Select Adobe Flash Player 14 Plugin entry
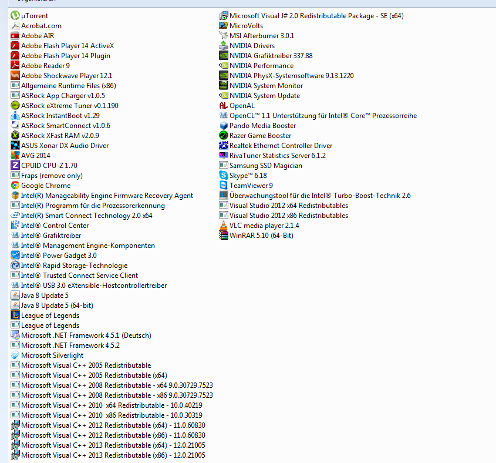Image resolution: width=496 pixels, height=463 pixels. 60,56
